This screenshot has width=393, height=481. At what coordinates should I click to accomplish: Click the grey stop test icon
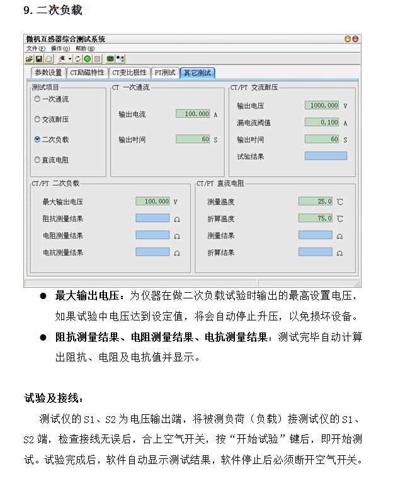pyautogui.click(x=97, y=59)
